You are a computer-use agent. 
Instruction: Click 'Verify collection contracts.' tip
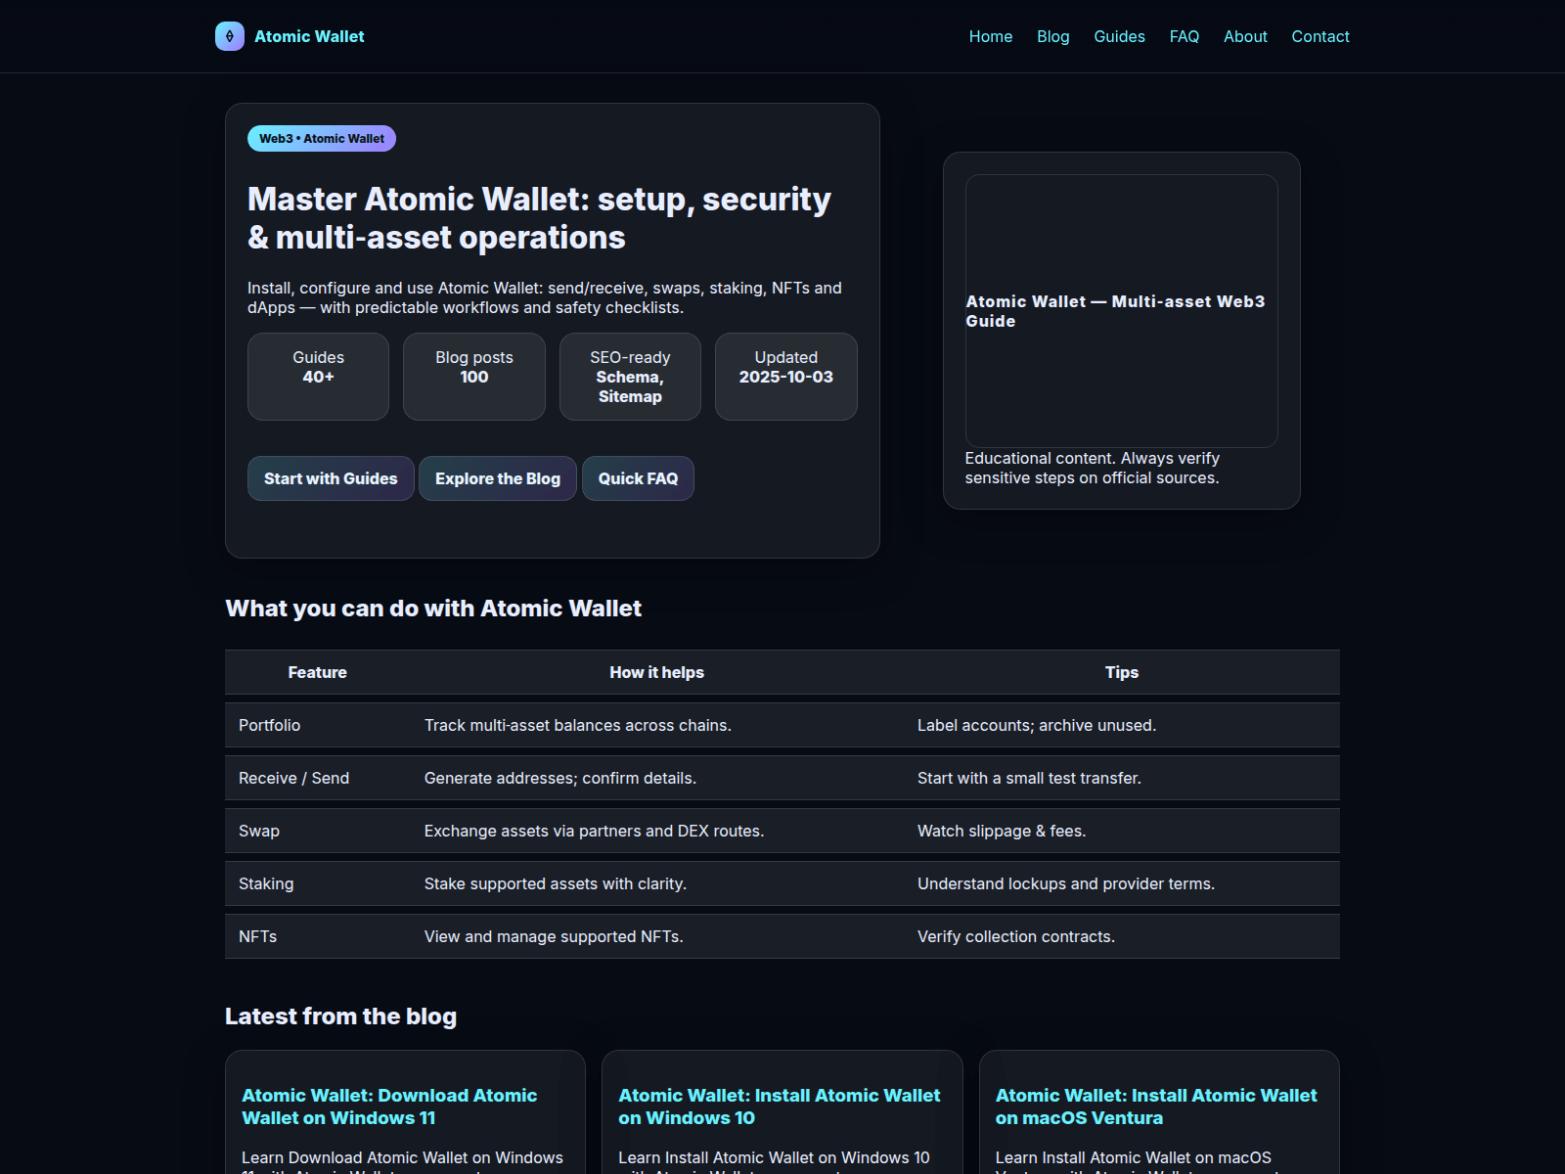click(x=1122, y=936)
